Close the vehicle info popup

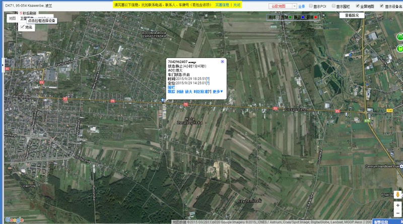222,61
